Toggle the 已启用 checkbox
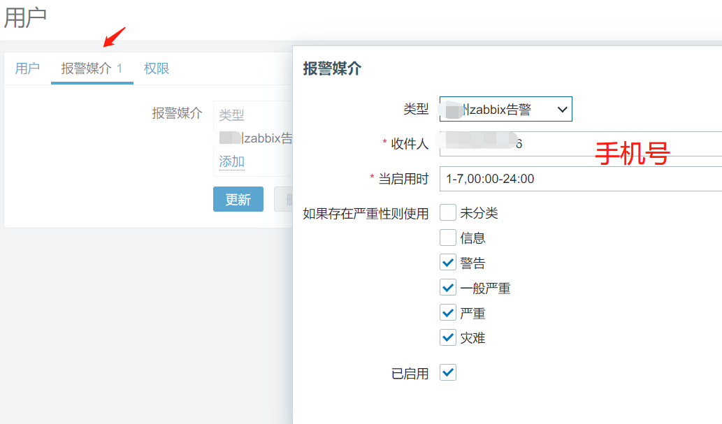This screenshot has height=424, width=722. point(448,373)
